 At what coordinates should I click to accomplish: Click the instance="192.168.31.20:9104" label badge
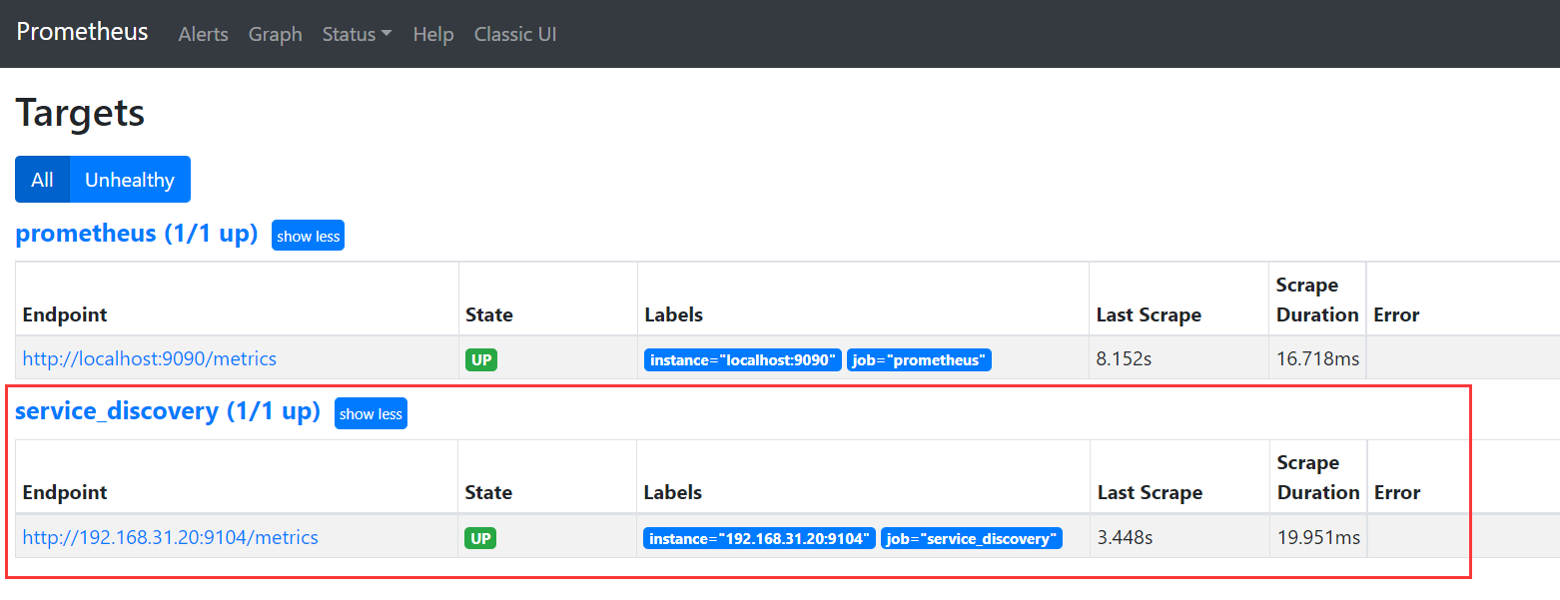point(760,538)
